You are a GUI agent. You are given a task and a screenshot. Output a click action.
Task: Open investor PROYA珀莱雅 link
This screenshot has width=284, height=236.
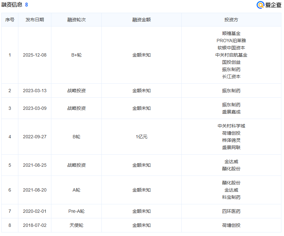[x=231, y=41]
